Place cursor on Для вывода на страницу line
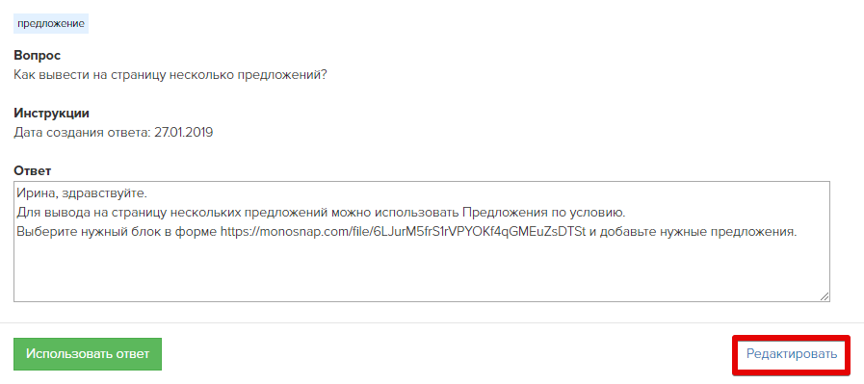The height and width of the screenshot is (384, 864). tap(321, 213)
